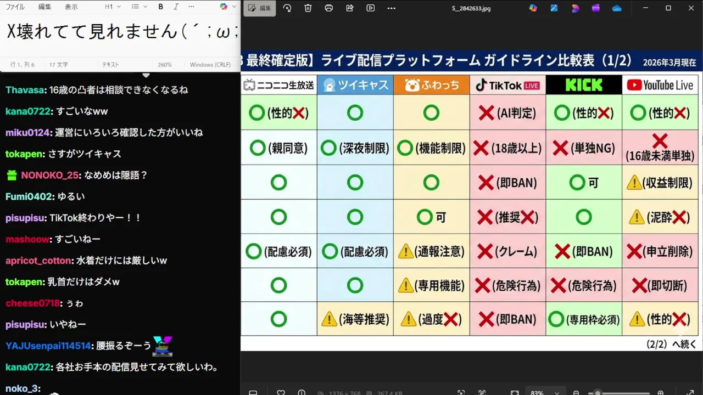The image size is (703, 395).
Task: Click the green badge beside NONOKO_25
Action: point(12,176)
